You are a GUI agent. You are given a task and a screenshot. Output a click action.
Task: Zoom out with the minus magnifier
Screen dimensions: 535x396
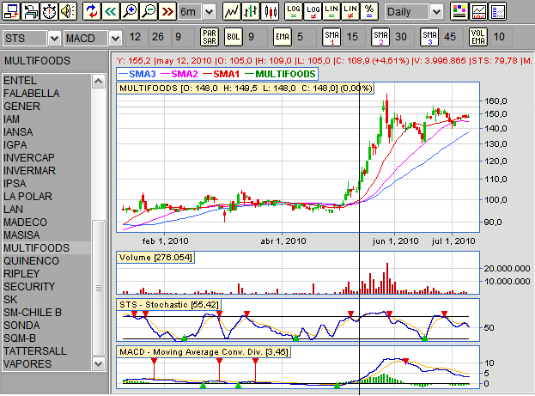tap(149, 11)
